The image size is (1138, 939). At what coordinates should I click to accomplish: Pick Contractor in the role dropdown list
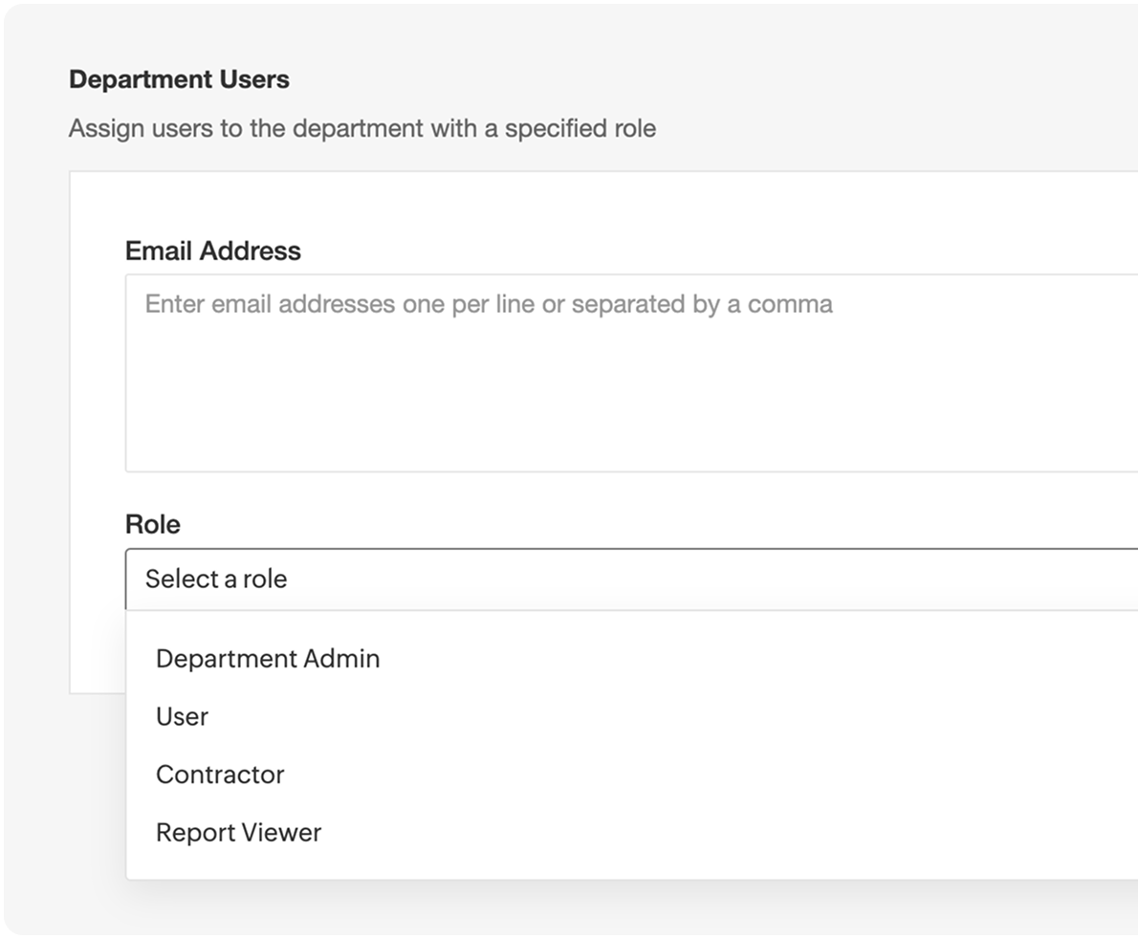pos(220,775)
